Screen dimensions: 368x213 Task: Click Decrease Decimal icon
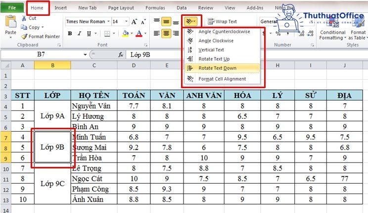(310, 33)
